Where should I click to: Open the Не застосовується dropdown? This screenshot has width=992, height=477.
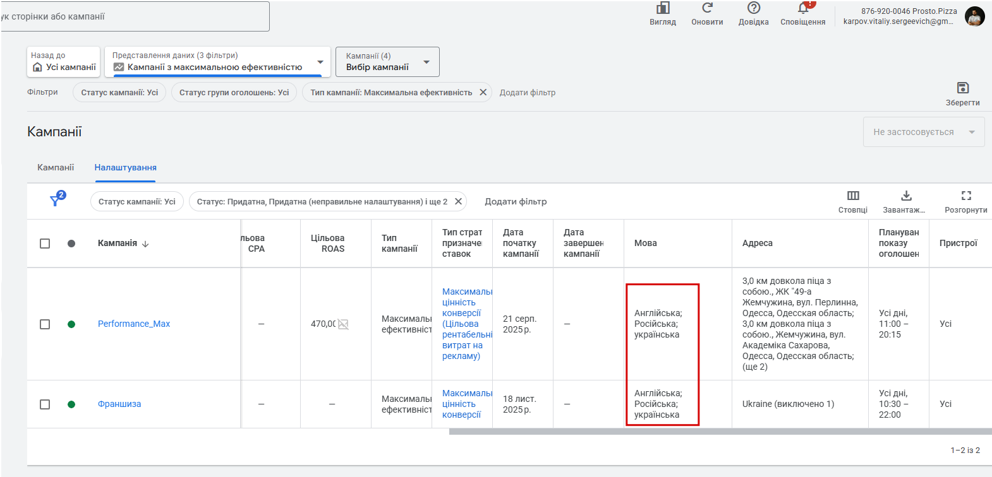click(924, 132)
